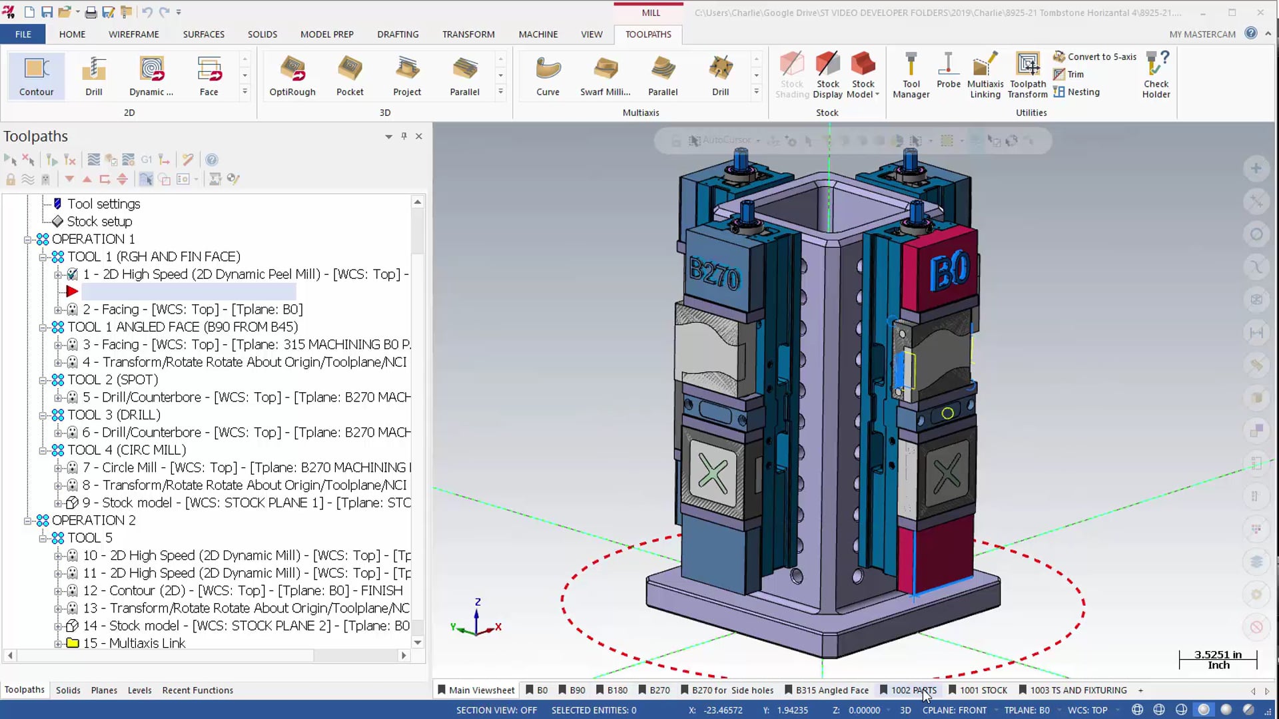1279x719 pixels.
Task: Select the Contour 2D toolpath
Action: pyautogui.click(x=36, y=76)
